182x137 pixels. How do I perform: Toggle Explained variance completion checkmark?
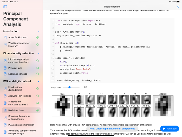38,74
